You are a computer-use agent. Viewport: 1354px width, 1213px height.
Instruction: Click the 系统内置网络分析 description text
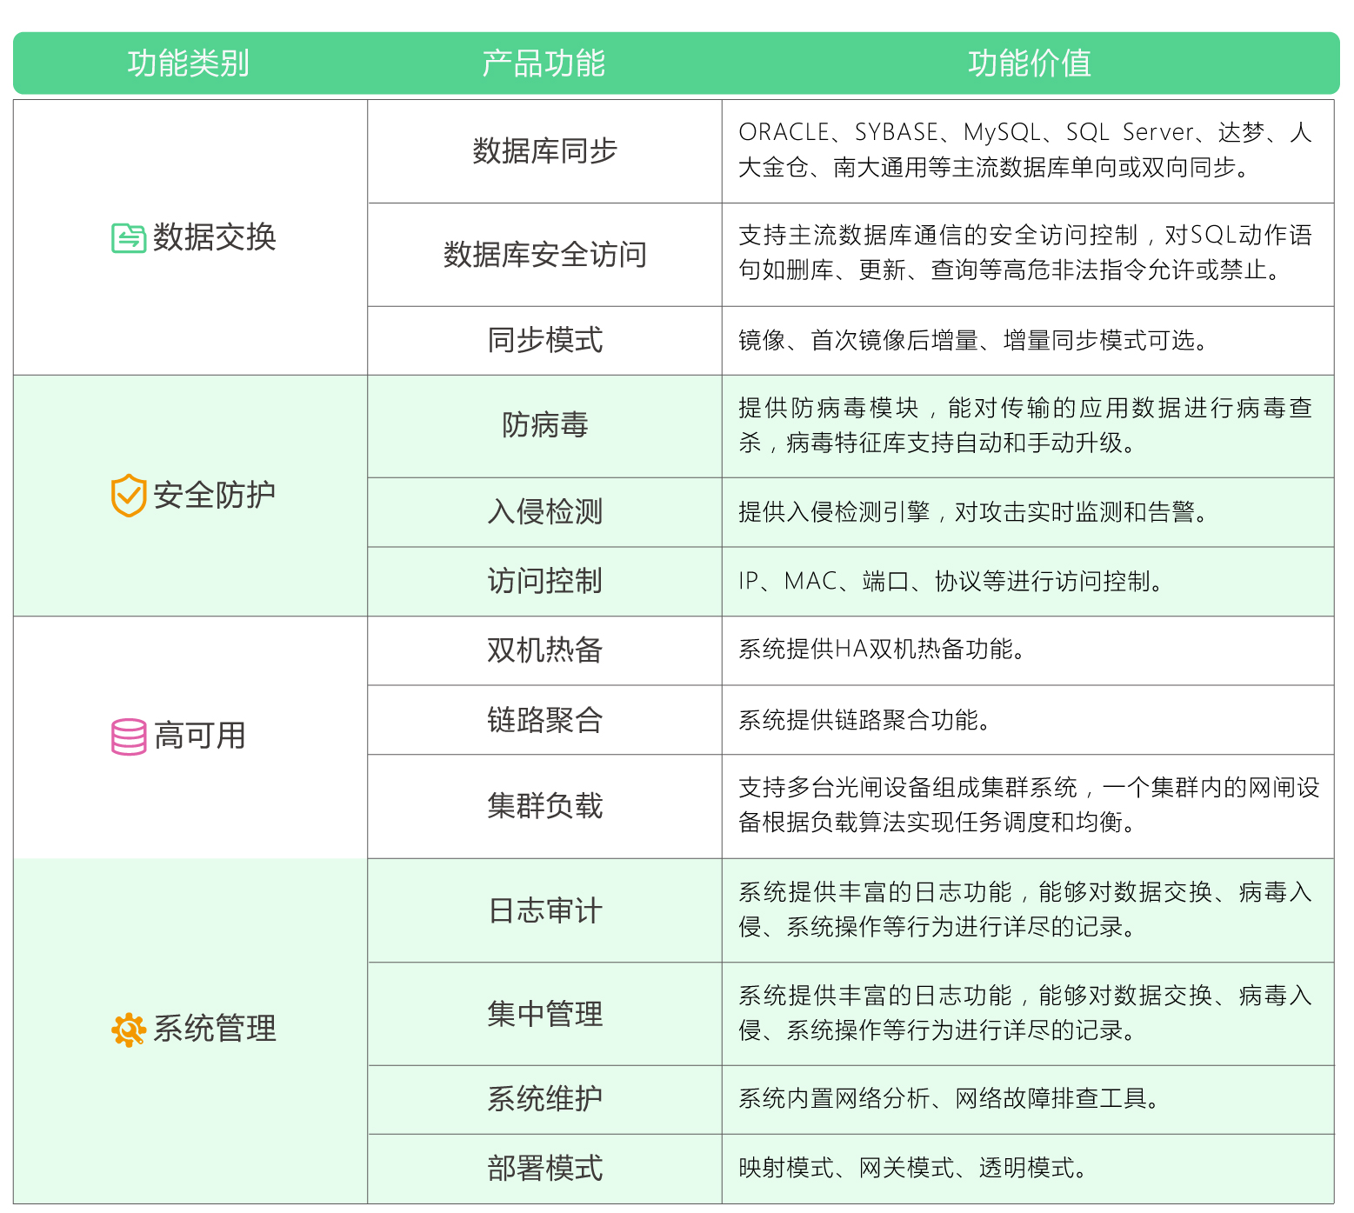(x=950, y=1099)
